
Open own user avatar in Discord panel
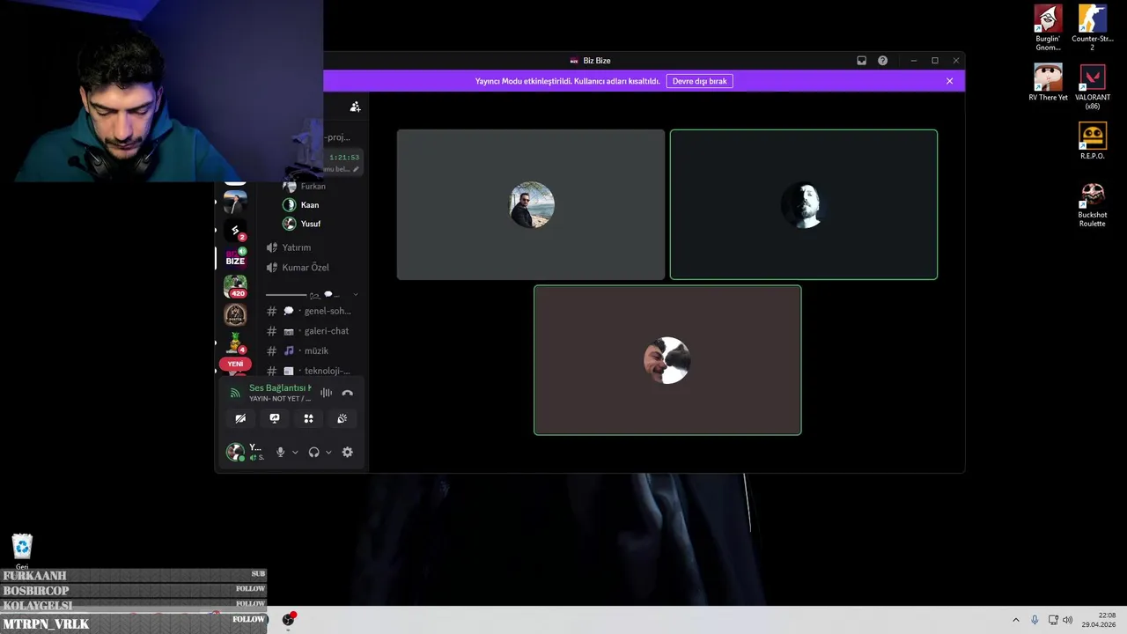235,452
